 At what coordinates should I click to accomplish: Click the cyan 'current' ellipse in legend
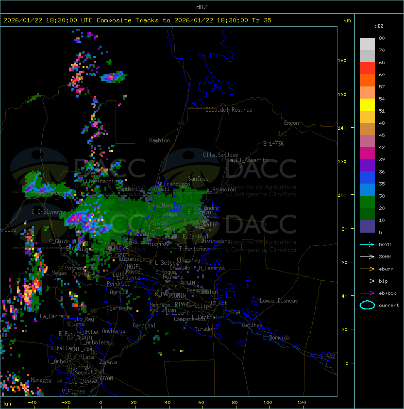tap(367, 305)
